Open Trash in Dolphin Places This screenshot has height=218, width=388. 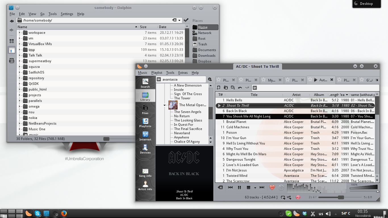[203, 44]
